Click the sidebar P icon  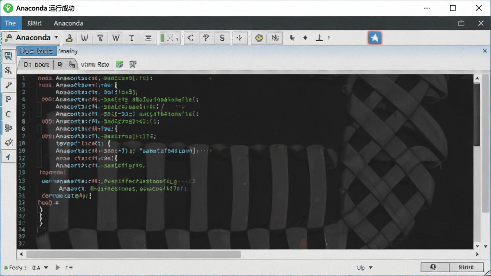click(x=9, y=100)
